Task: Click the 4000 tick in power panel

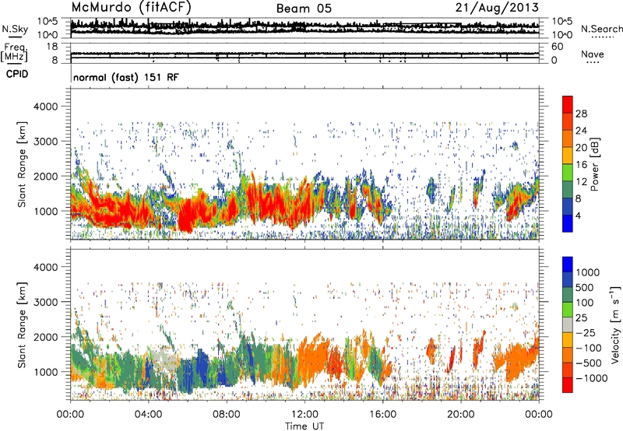Action: click(x=45, y=107)
